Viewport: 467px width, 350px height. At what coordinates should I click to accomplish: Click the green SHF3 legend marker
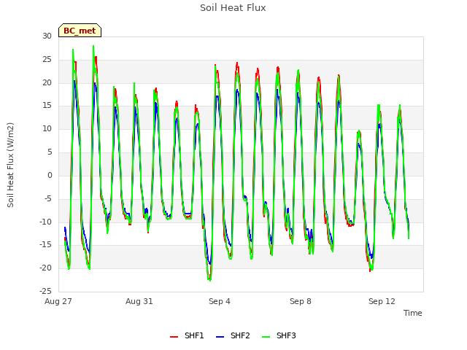pos(266,337)
